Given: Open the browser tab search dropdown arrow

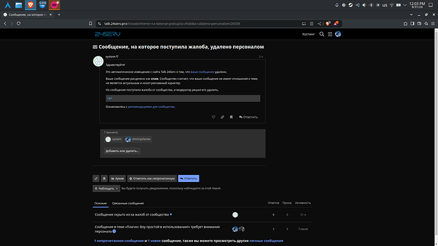Looking at the screenshot, I should click(411, 15).
